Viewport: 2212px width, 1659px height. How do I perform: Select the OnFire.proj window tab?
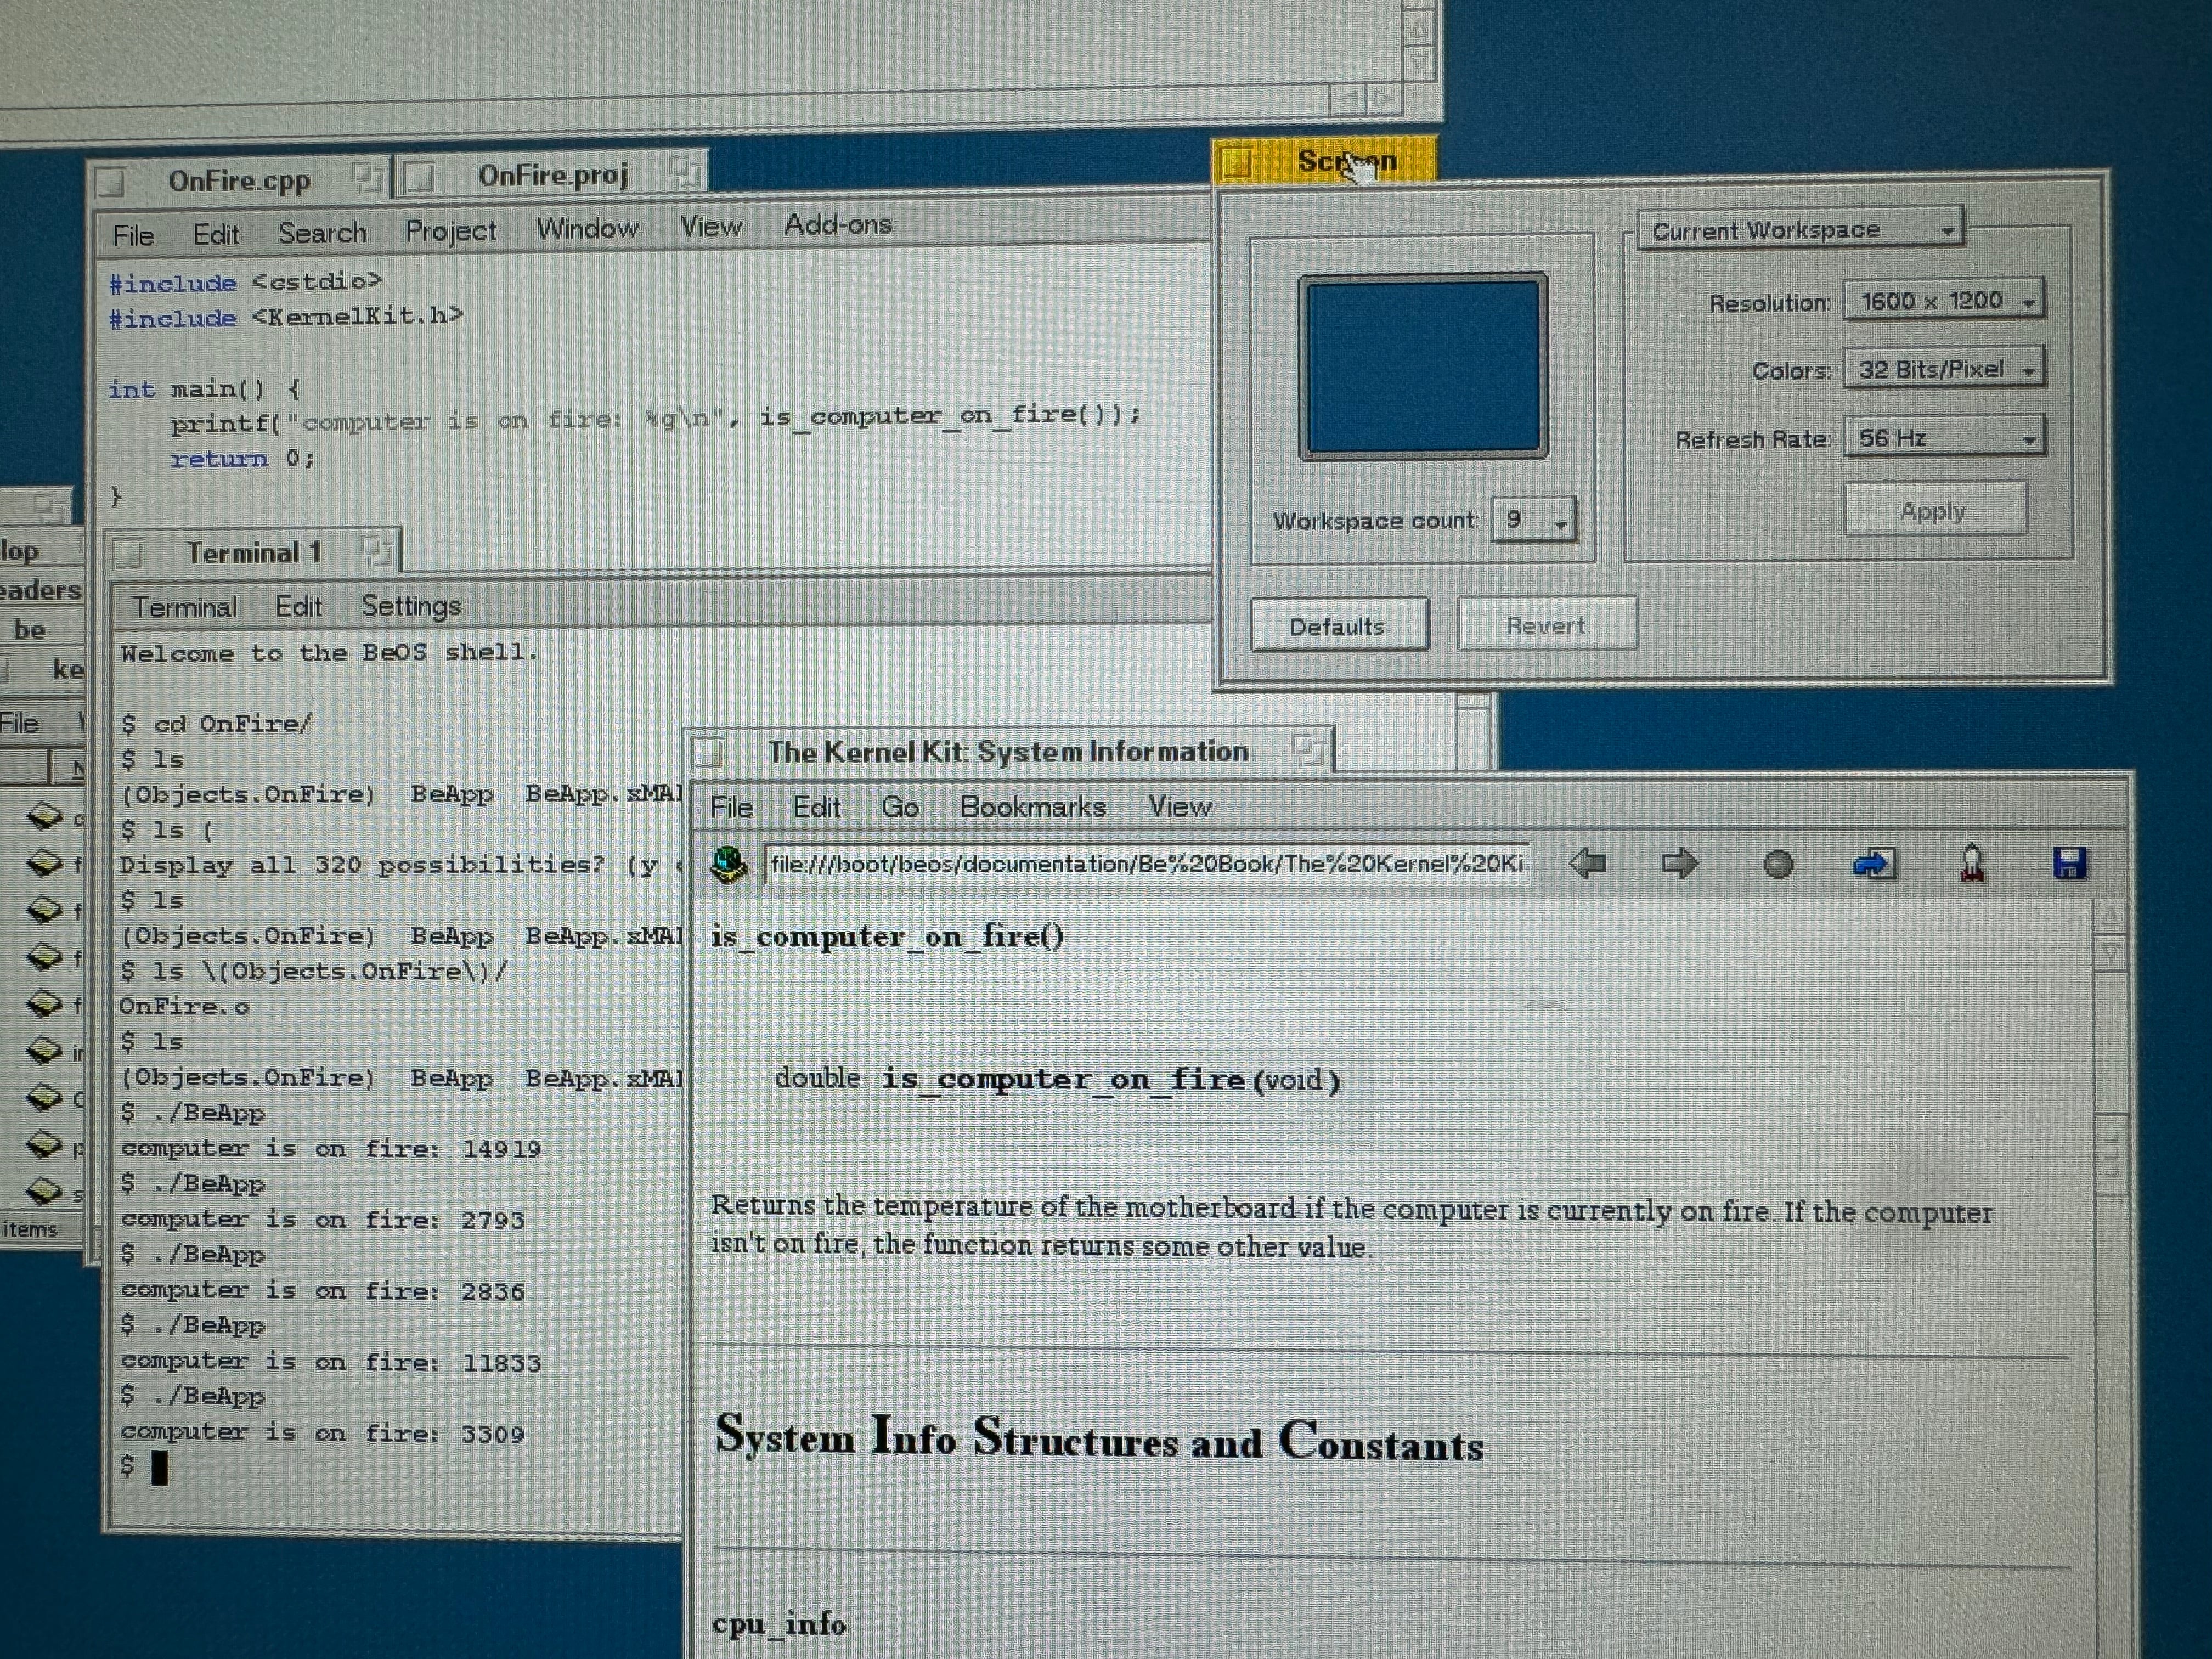point(552,176)
